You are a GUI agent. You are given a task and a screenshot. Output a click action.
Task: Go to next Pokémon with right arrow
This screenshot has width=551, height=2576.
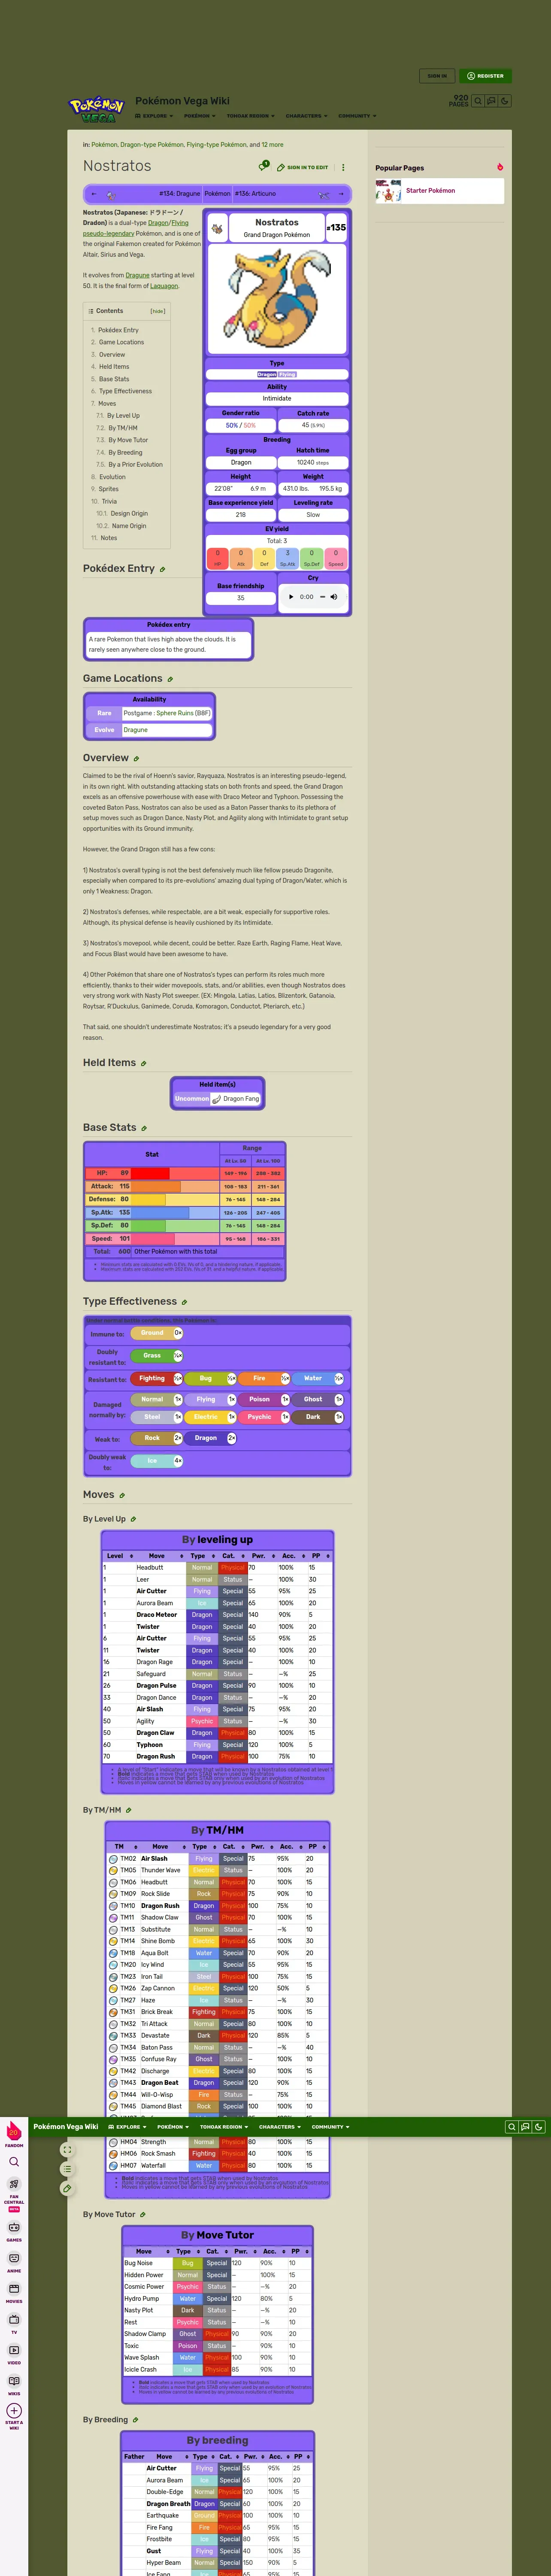[x=341, y=194]
